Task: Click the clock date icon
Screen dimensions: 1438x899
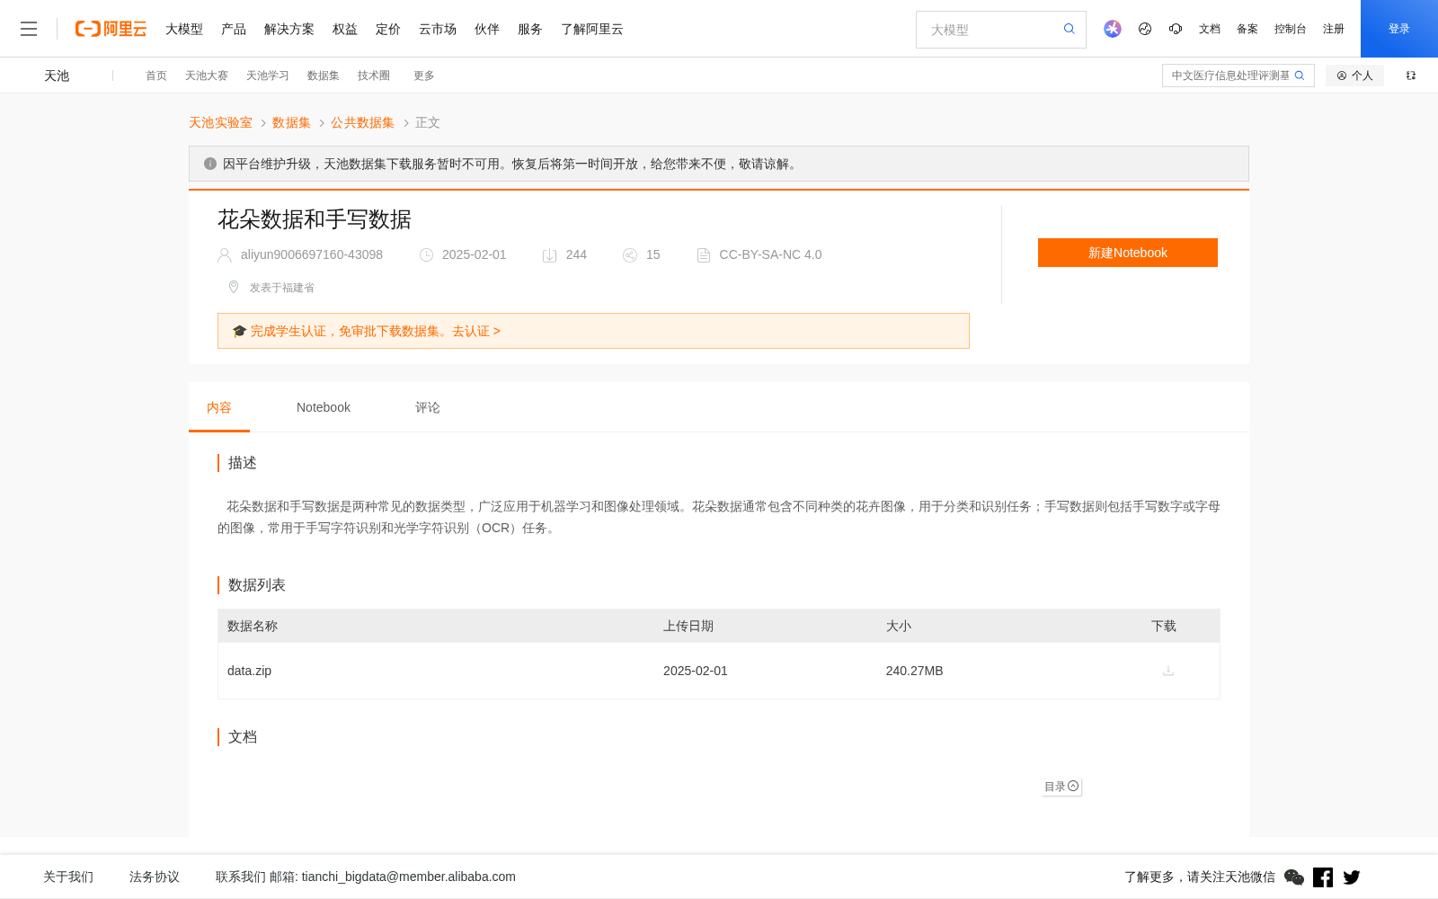Action: [x=427, y=255]
